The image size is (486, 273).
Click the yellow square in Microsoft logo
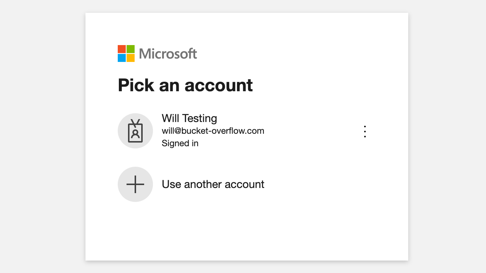(x=131, y=58)
